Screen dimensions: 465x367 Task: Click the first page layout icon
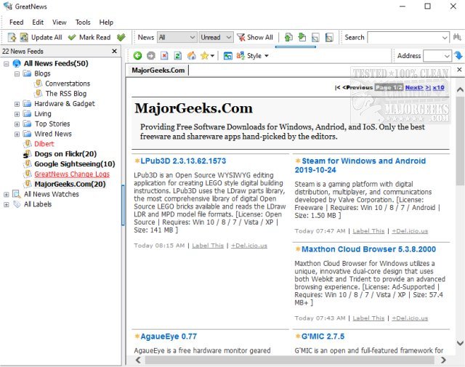315,37
